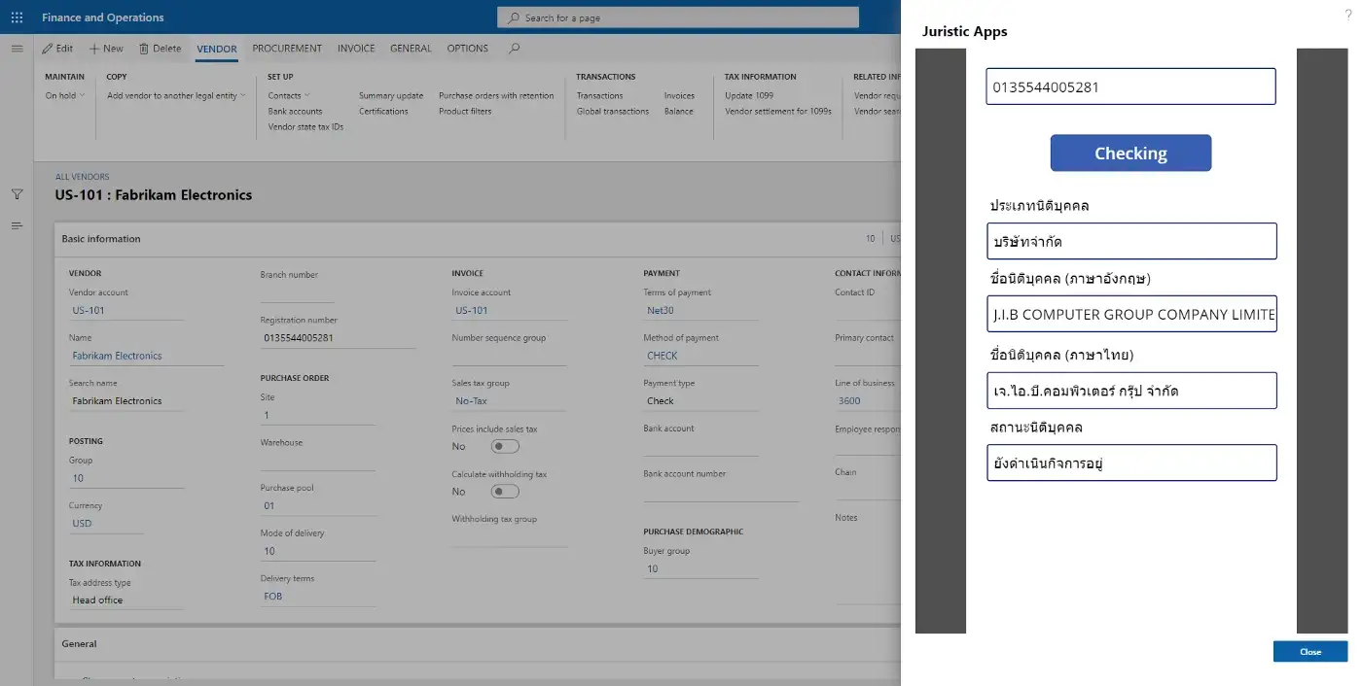The width and height of the screenshot is (1362, 686).
Task: Click the Delivery terms FOB field
Action: click(x=317, y=596)
